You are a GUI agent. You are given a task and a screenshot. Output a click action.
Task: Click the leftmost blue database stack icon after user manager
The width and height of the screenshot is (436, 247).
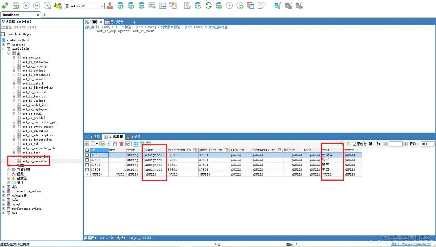(x=121, y=5)
